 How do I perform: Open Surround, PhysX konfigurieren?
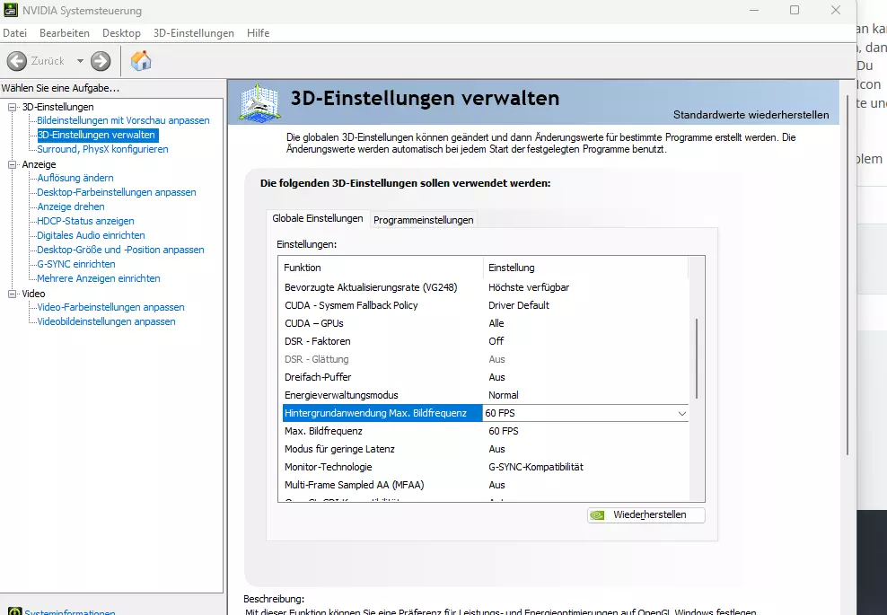pyautogui.click(x=102, y=149)
